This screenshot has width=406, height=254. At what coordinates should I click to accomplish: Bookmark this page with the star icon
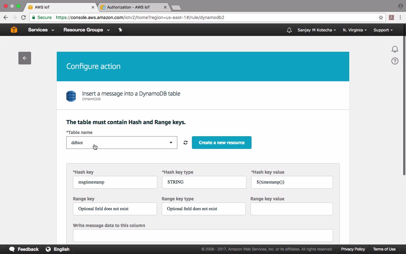[381, 17]
